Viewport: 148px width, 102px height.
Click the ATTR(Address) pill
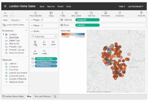pos(46,62)
